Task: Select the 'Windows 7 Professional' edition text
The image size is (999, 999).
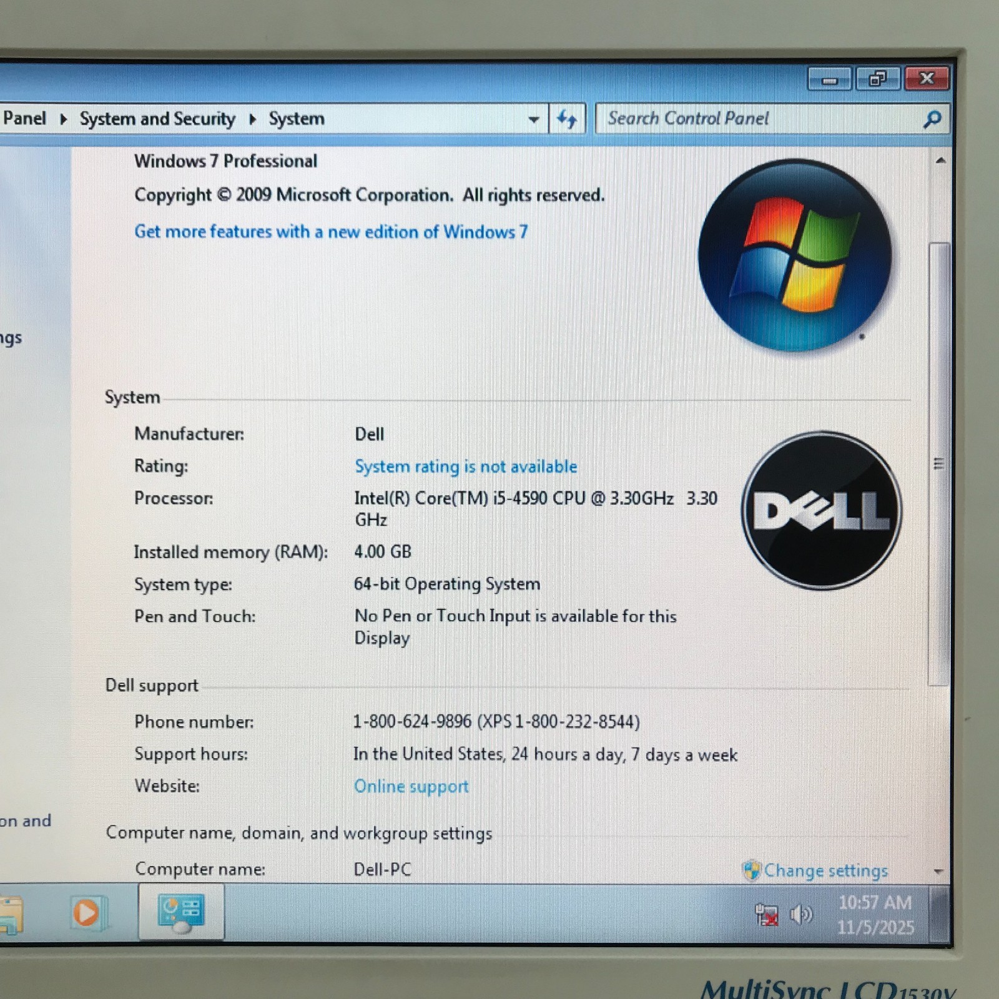Action: 226,161
